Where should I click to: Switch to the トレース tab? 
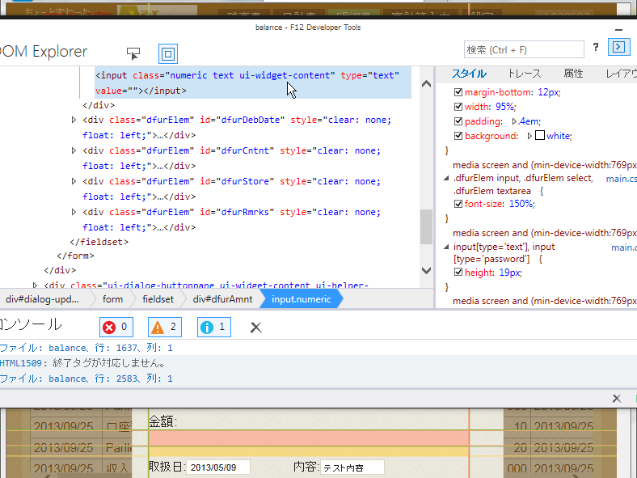(x=525, y=74)
